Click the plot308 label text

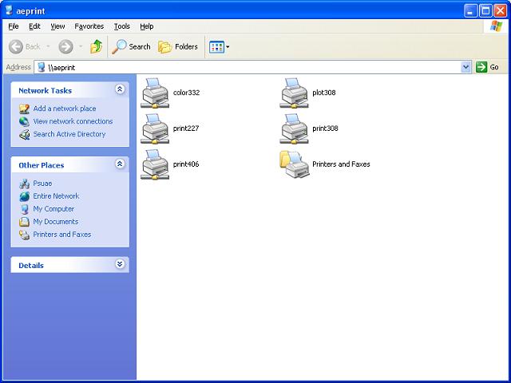click(324, 93)
